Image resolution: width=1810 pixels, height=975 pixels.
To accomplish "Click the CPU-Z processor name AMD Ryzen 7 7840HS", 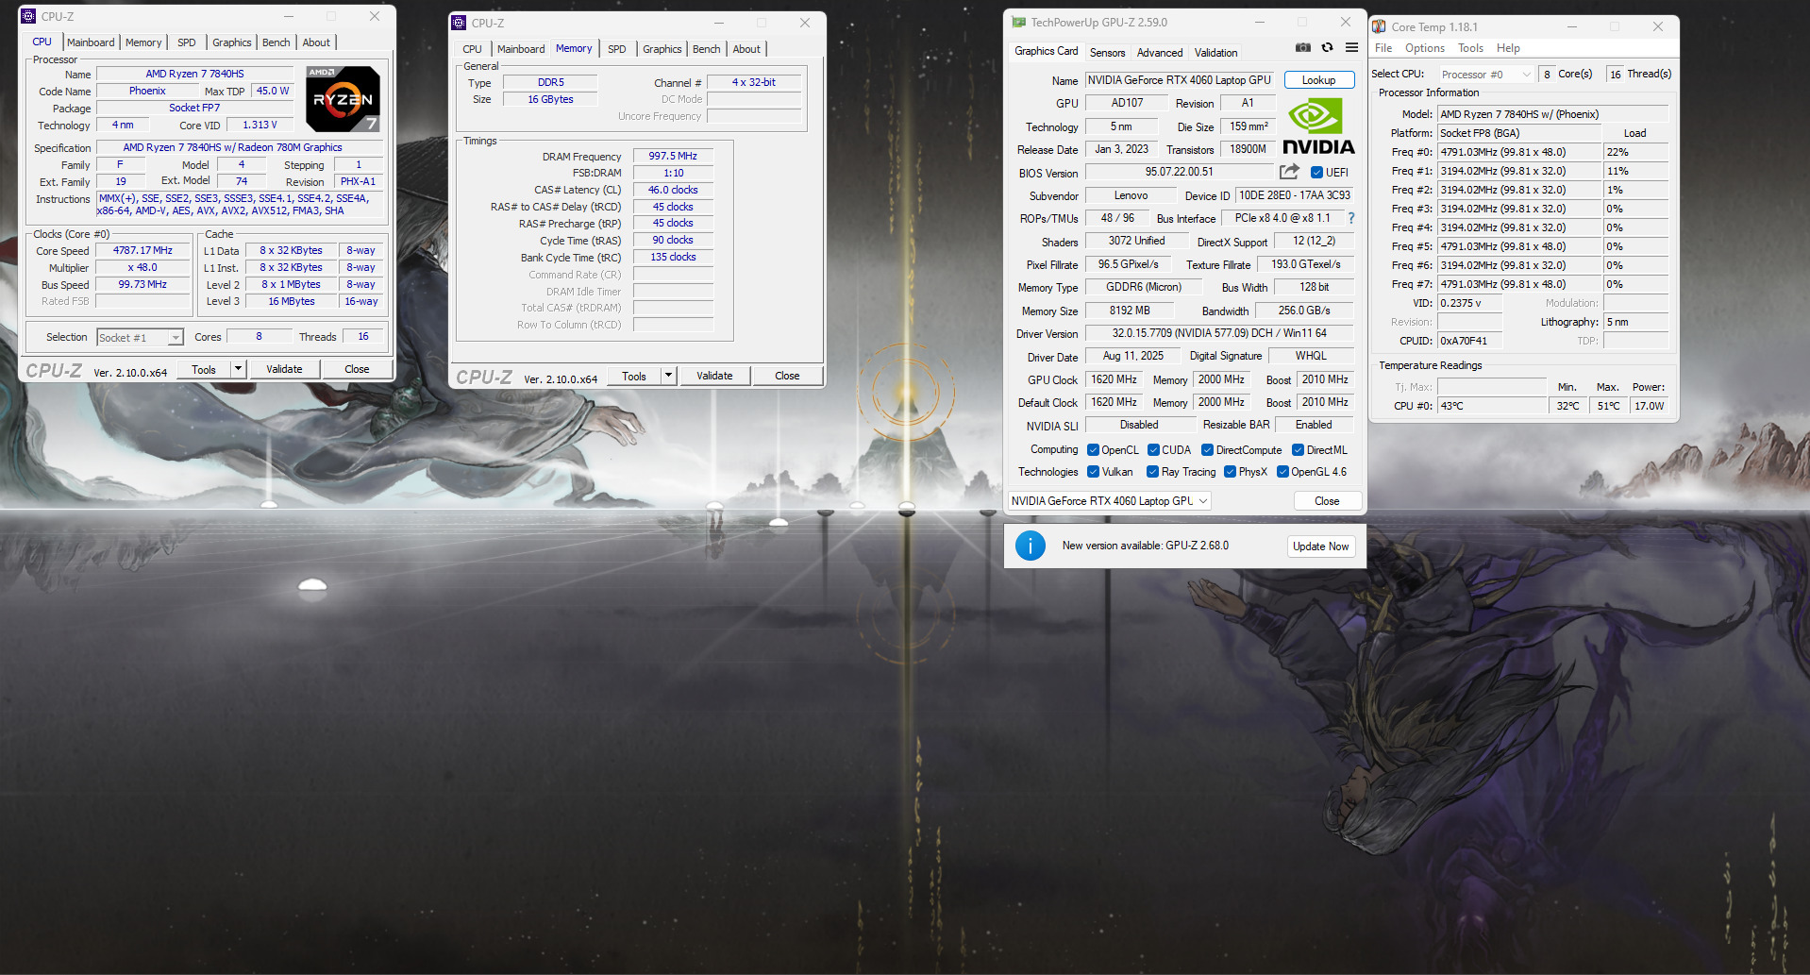I will click(195, 74).
